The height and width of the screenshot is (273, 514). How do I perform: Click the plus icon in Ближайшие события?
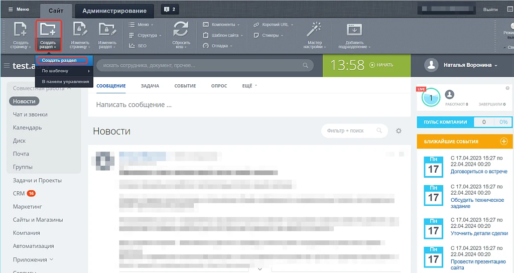click(504, 141)
